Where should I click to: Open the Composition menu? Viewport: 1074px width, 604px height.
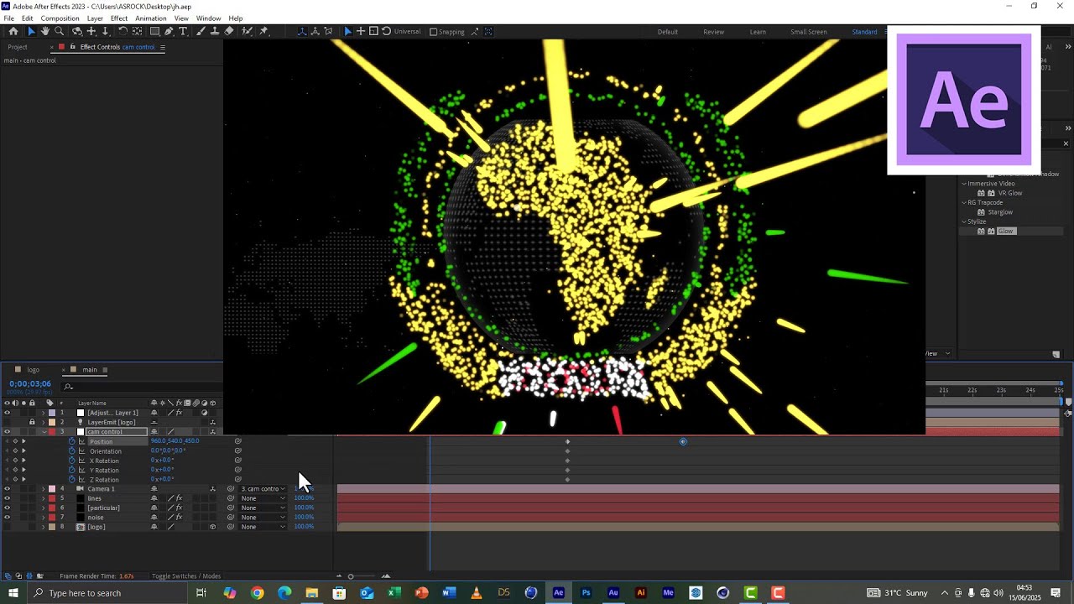pyautogui.click(x=60, y=18)
